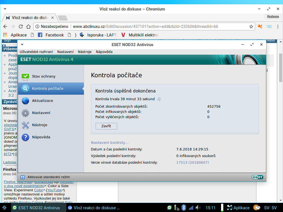Reload the Chromium page

[x=21, y=26]
